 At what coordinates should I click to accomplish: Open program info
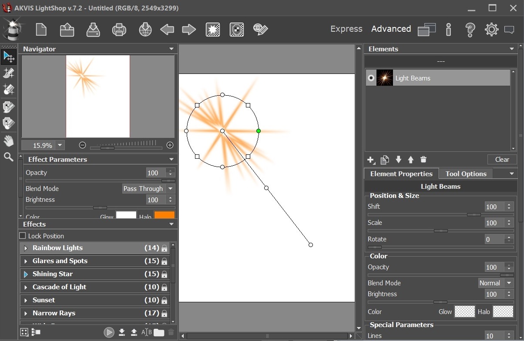pos(449,30)
